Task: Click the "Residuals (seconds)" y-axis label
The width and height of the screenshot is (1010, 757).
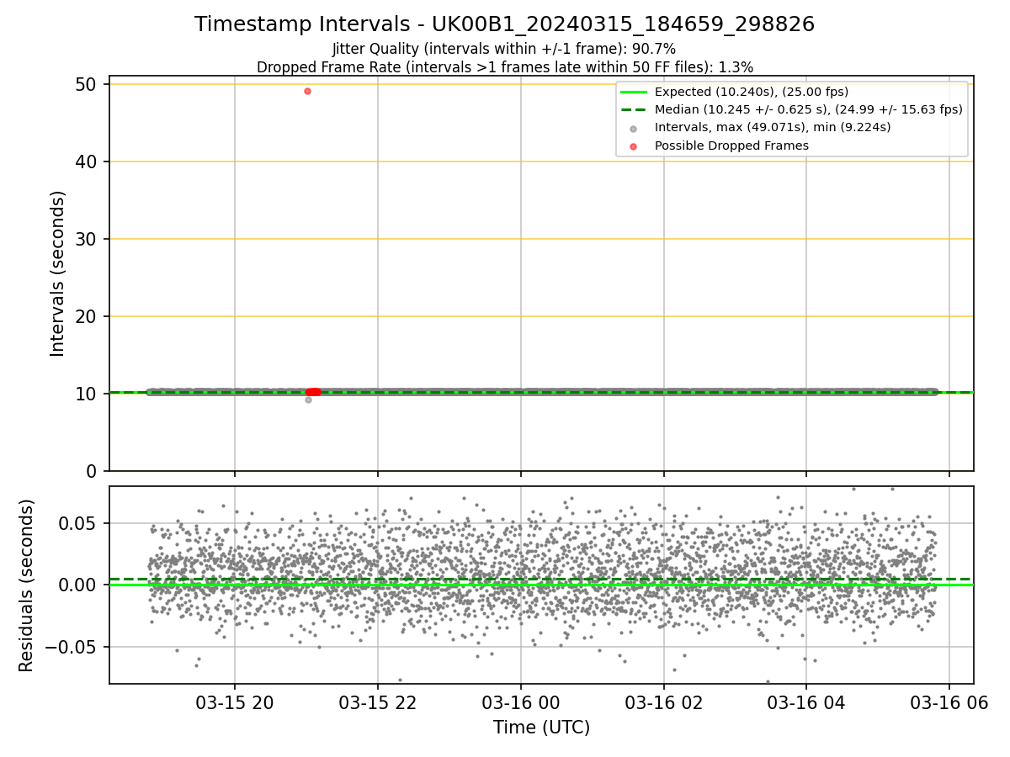Action: click(x=27, y=585)
